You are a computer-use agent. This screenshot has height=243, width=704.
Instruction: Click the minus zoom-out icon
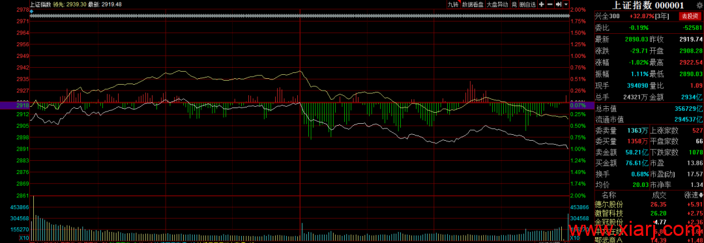point(550,5)
